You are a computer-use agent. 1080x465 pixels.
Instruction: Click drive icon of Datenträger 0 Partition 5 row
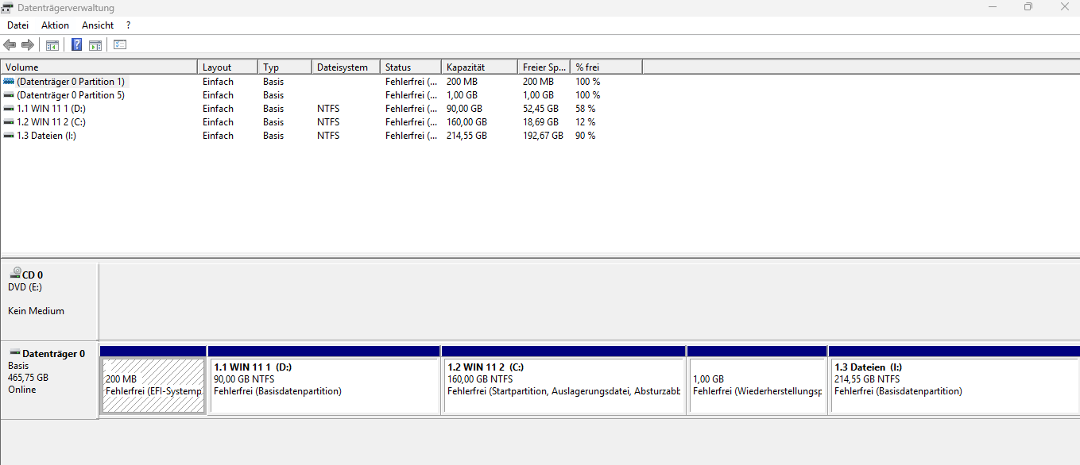[x=9, y=95]
